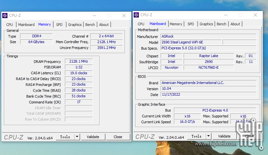Screen dimensions: 268x155
Task: Click the Max. Supported link width x16
Action: pos(243,116)
